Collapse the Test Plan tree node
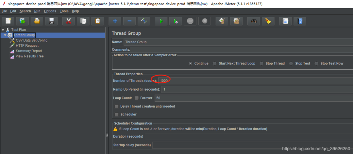353x154 pixels. click(3, 30)
